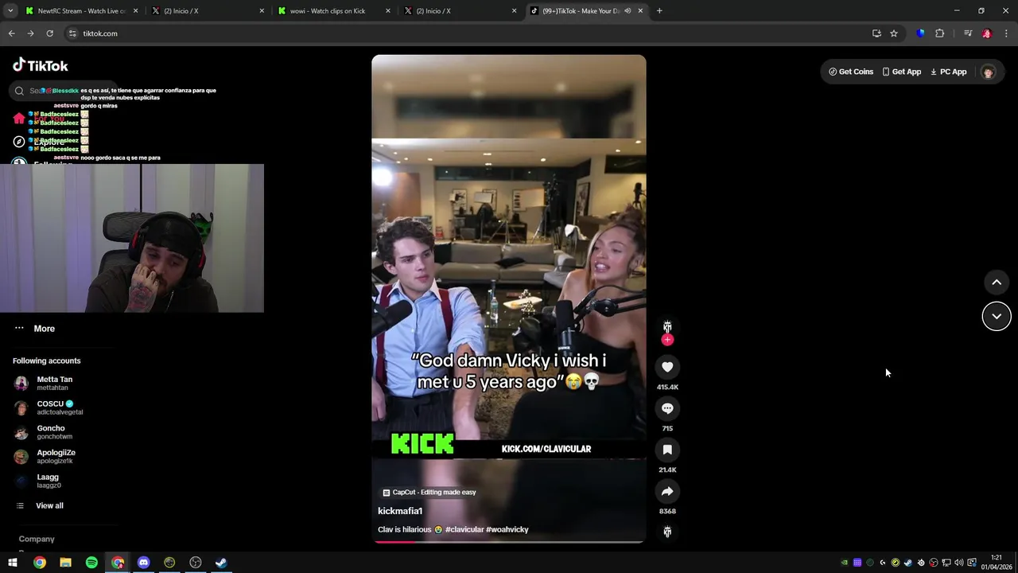Open the creator avatar above the like button
This screenshot has height=573, width=1018.
pos(667,326)
